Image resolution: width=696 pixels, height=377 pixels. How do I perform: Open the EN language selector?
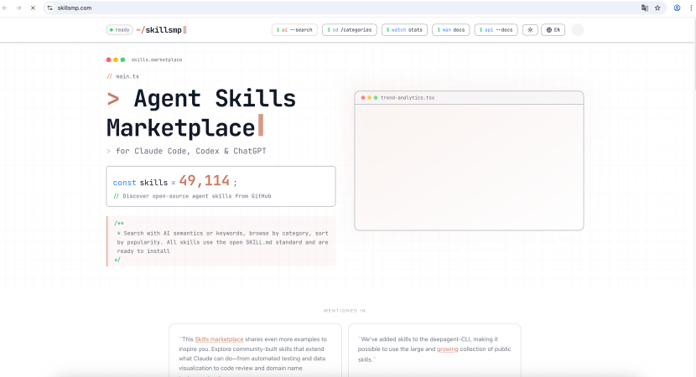click(x=553, y=29)
